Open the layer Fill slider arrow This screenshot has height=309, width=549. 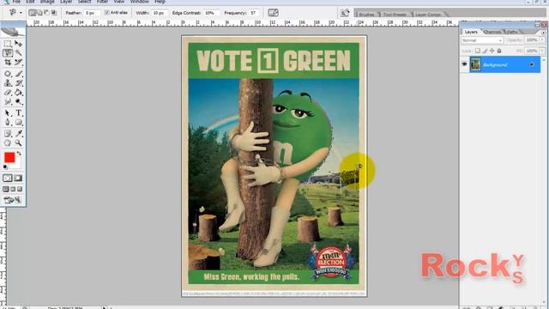coord(542,51)
